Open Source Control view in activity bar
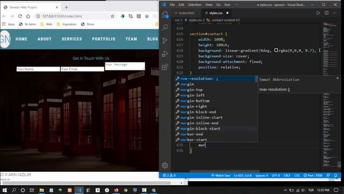The height and width of the screenshot is (194, 344). coord(165,40)
